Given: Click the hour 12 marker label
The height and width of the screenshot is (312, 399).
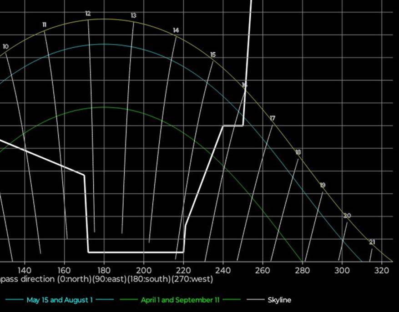Looking at the screenshot, I should coord(88,14).
